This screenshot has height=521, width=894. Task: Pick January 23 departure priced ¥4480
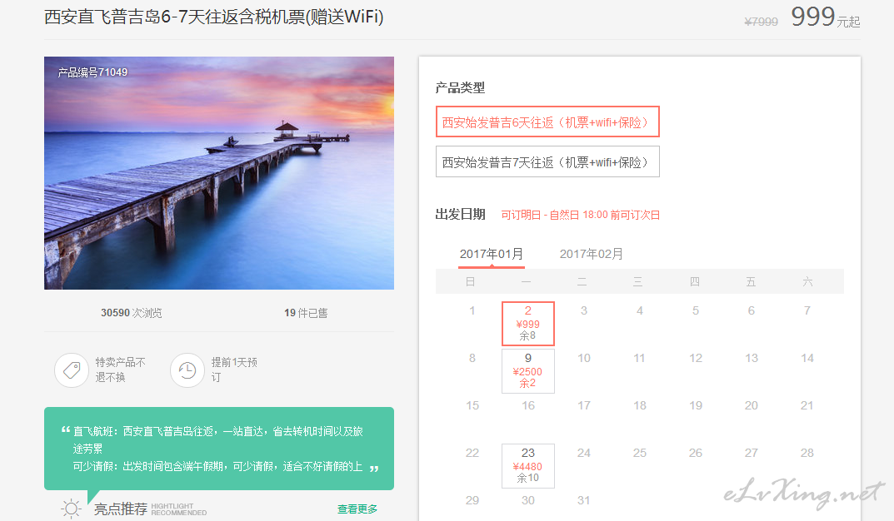[528, 466]
